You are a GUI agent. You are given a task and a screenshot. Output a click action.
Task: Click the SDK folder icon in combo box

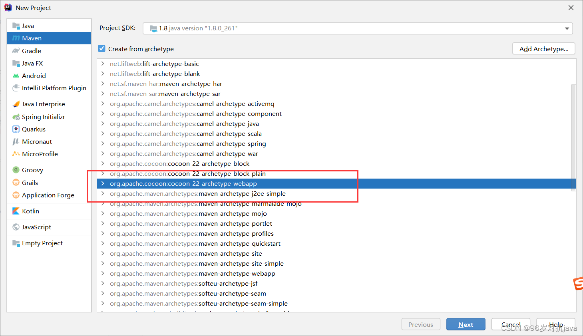[x=153, y=28]
